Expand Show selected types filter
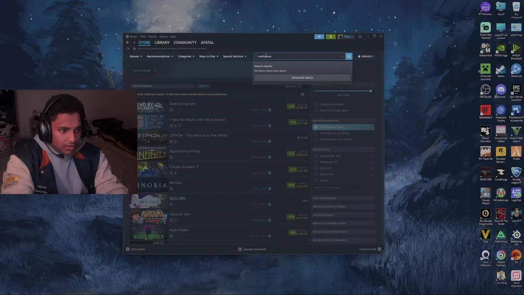The width and height of the screenshot is (524, 295). pyautogui.click(x=343, y=198)
